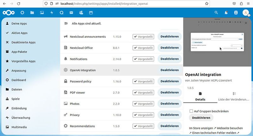Deactivate PDF viewer app
Image resolution: width=253 pixels, height=136 pixels.
(170, 93)
